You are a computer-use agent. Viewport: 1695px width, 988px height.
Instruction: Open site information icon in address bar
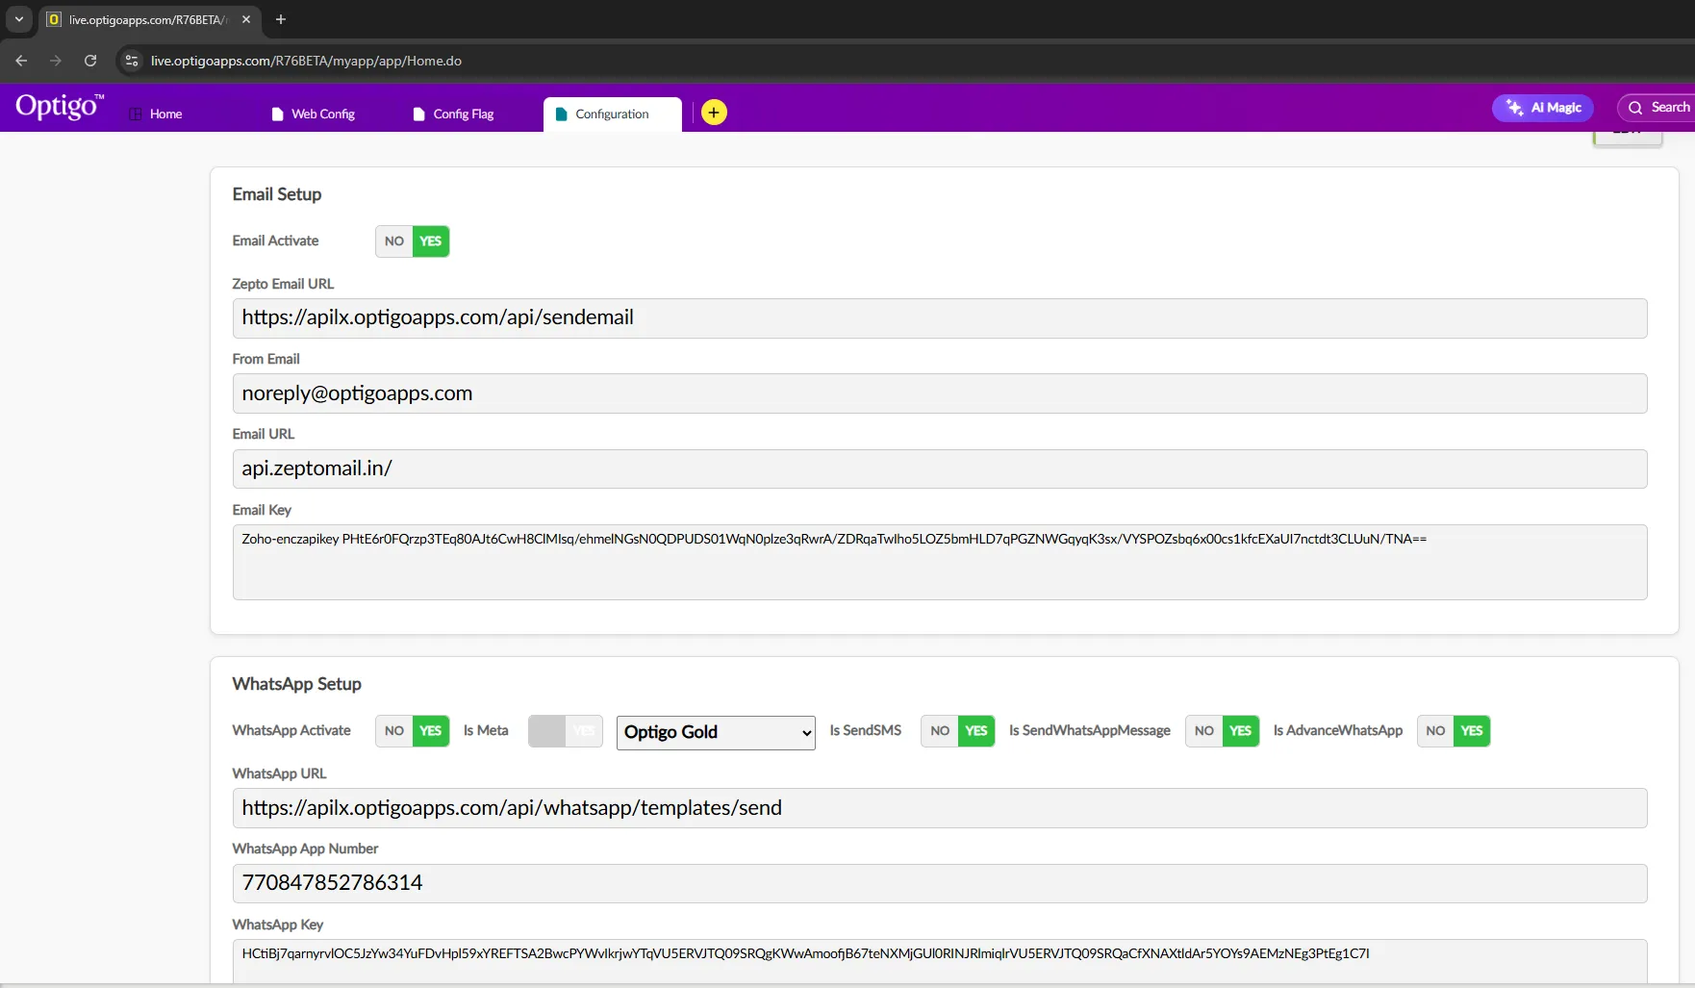click(x=132, y=61)
